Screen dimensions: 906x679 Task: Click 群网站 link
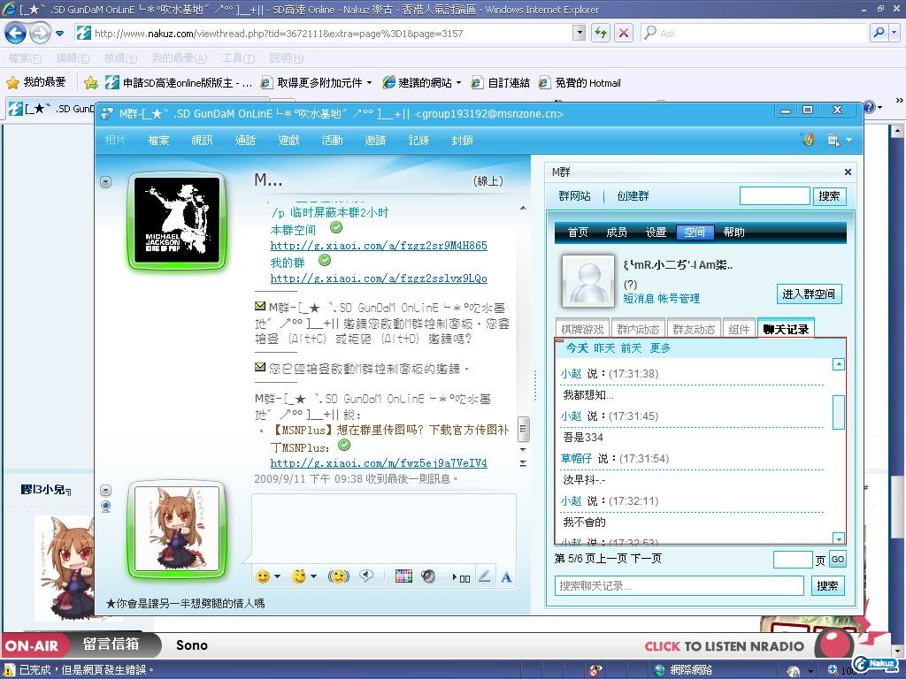pos(574,195)
